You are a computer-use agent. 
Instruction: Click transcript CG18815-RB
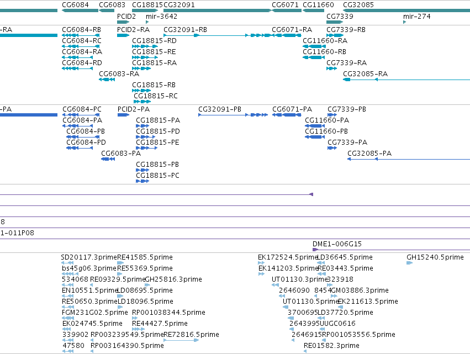click(x=154, y=85)
